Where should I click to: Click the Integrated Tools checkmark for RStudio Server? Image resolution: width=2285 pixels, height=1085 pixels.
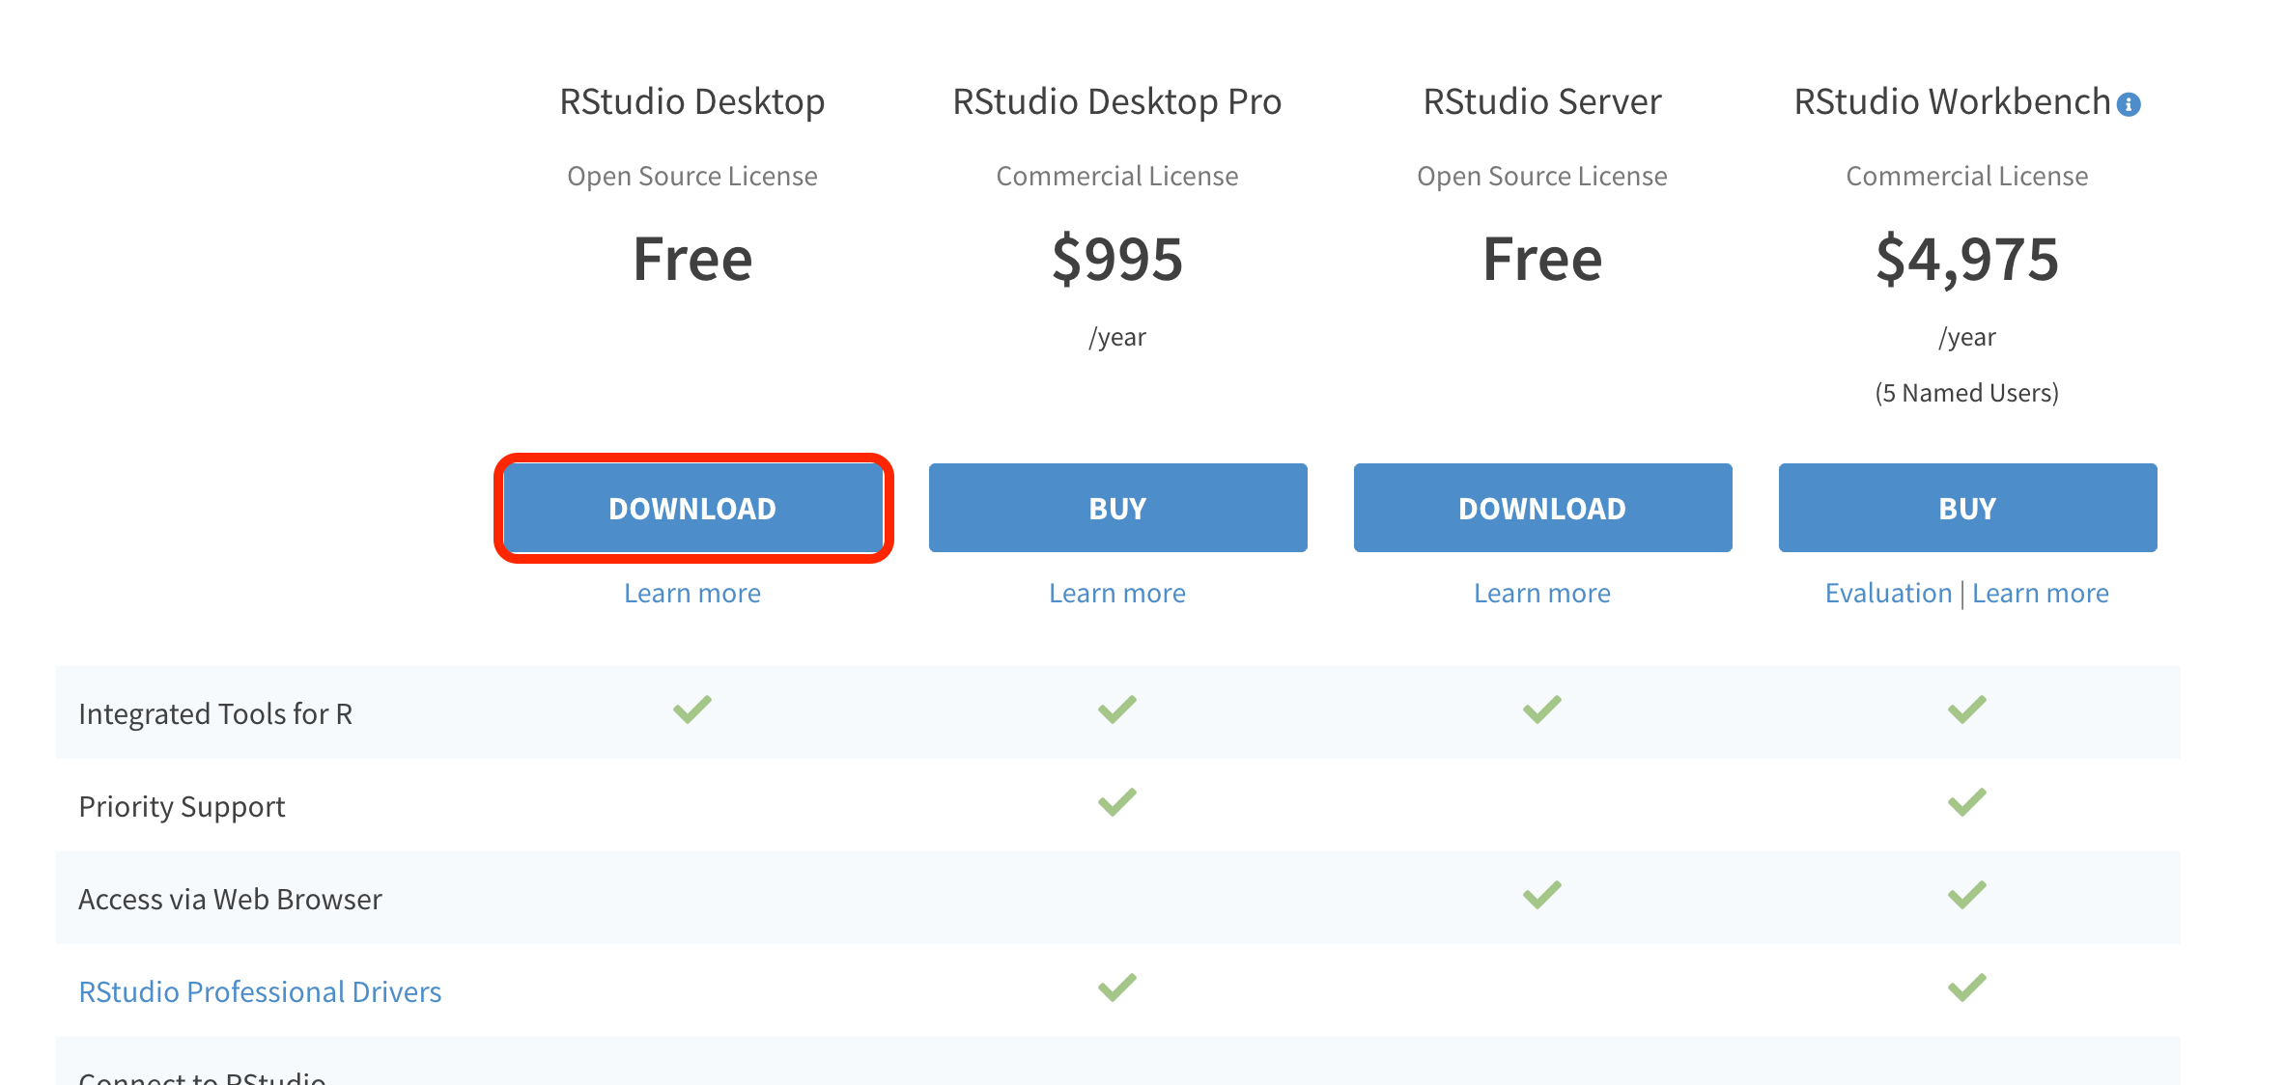1542,709
